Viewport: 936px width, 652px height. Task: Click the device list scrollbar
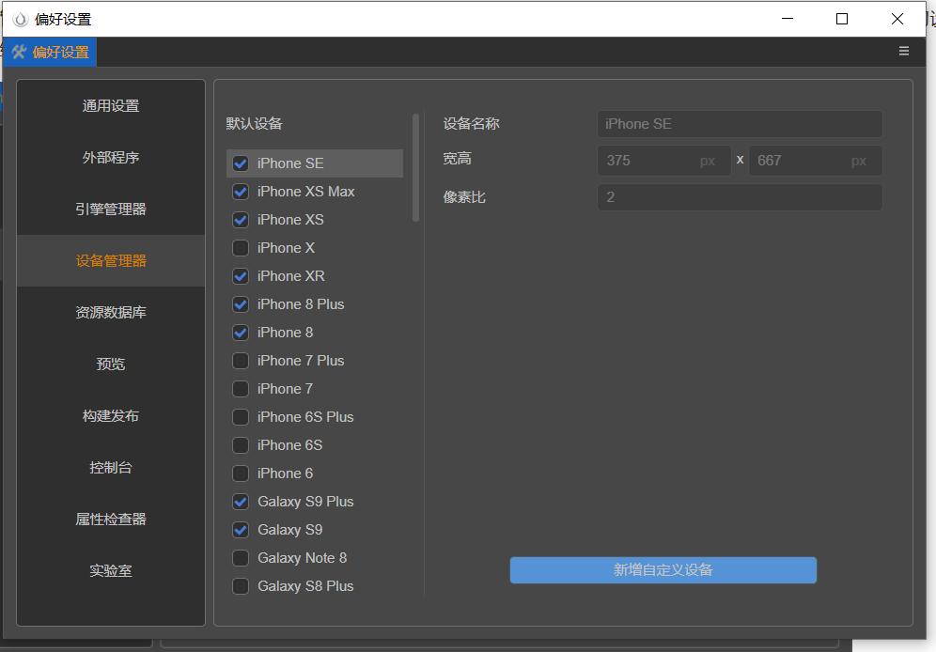415,169
